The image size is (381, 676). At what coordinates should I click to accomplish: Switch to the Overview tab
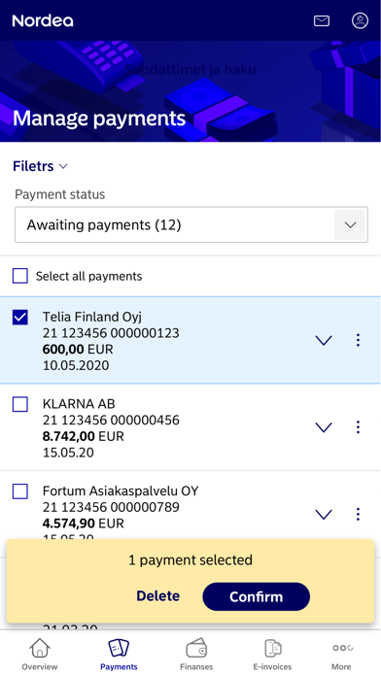[x=40, y=666]
